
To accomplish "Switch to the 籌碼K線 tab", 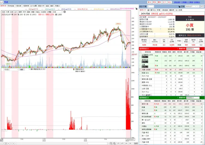I will coord(3,6).
